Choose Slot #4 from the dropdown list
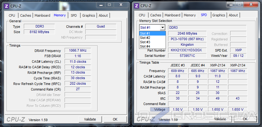The image size is (262, 127). point(152,46)
